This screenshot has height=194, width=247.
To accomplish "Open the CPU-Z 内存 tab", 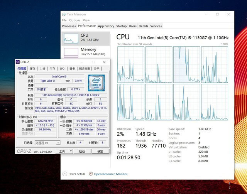I will point(52,69).
